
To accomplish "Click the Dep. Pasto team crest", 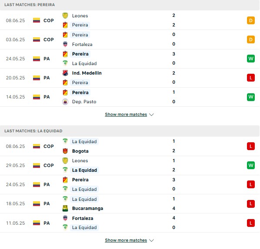I will [x=65, y=102].
